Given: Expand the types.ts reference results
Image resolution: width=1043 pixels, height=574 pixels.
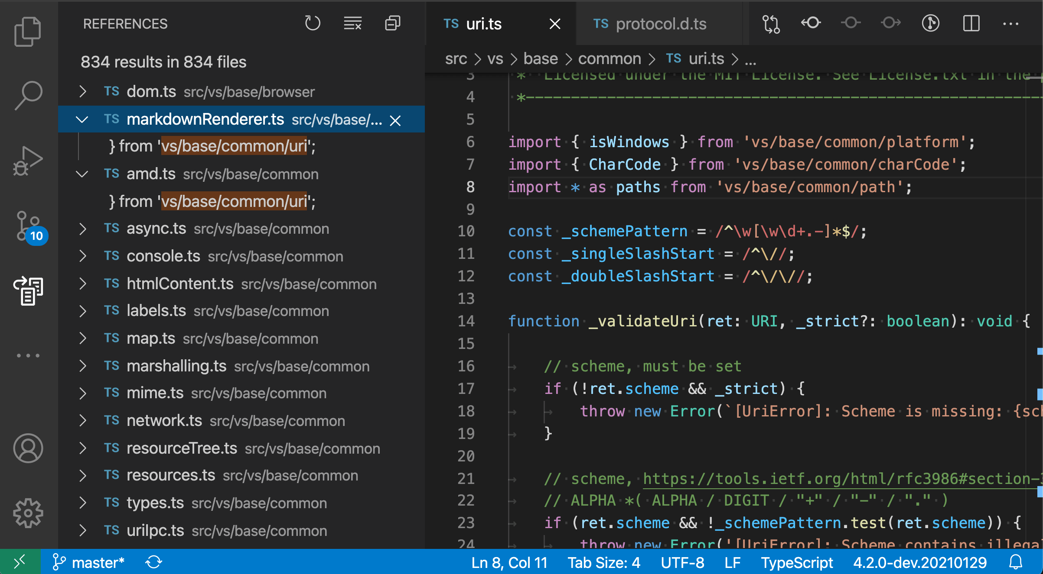Looking at the screenshot, I should pyautogui.click(x=82, y=502).
